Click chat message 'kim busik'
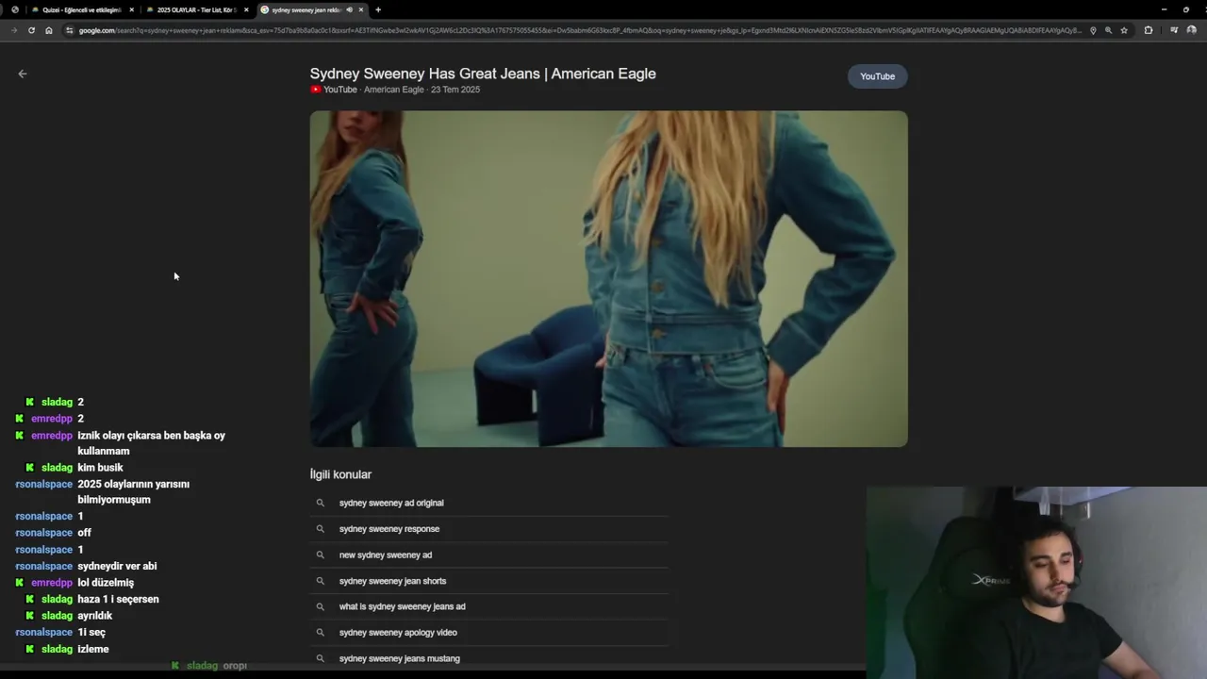Screen dimensions: 1207x679 tap(100, 468)
